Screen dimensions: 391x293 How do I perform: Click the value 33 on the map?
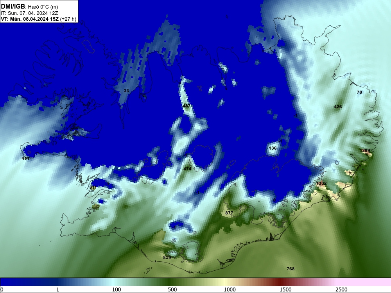point(126,91)
